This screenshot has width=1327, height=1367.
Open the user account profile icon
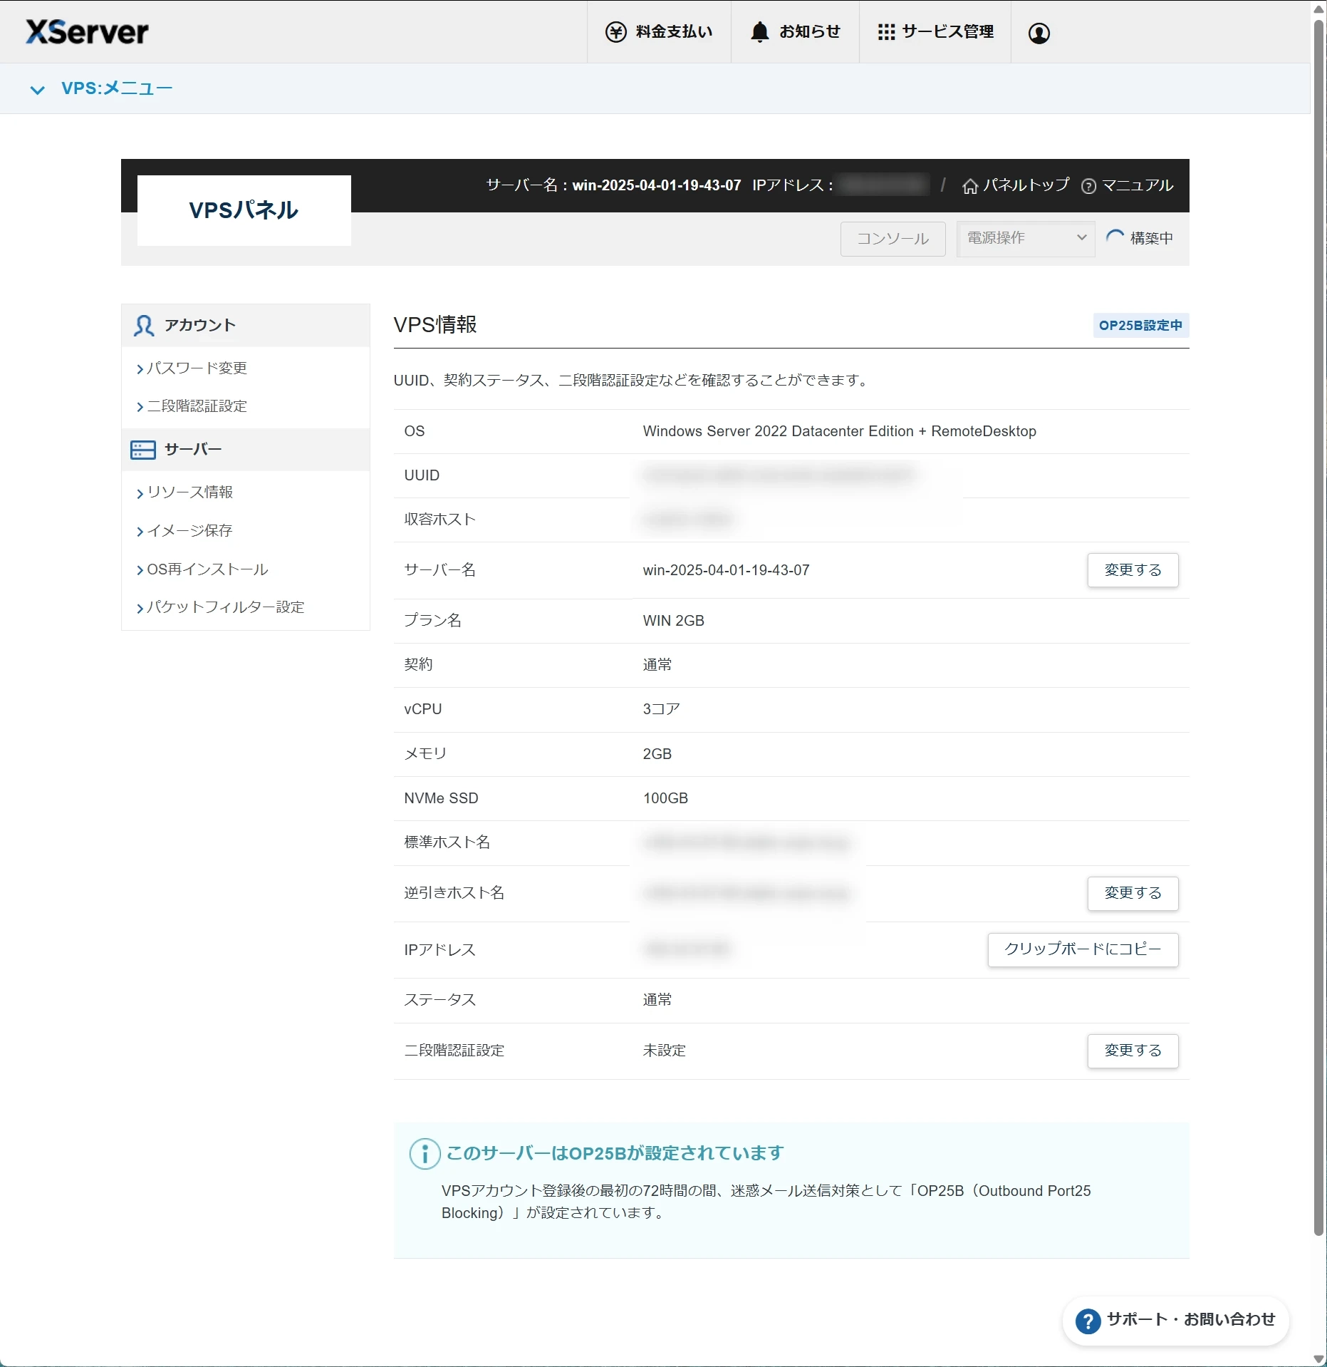1039,33
